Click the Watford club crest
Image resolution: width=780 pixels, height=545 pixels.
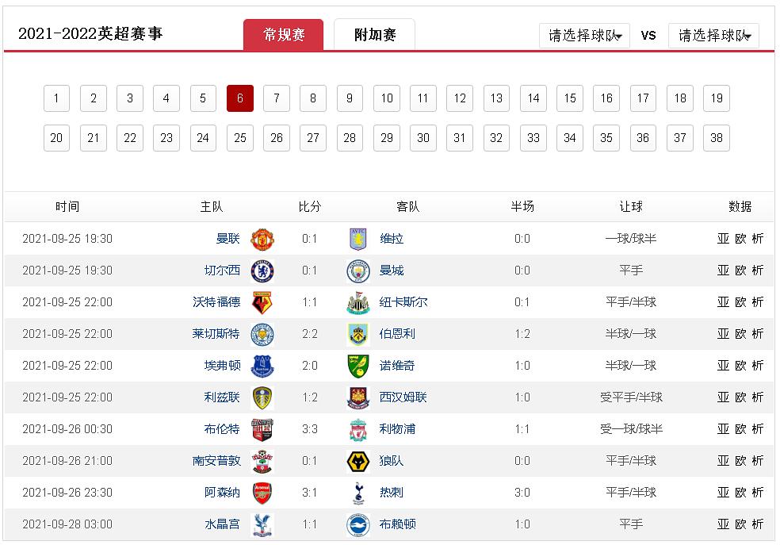[262, 302]
